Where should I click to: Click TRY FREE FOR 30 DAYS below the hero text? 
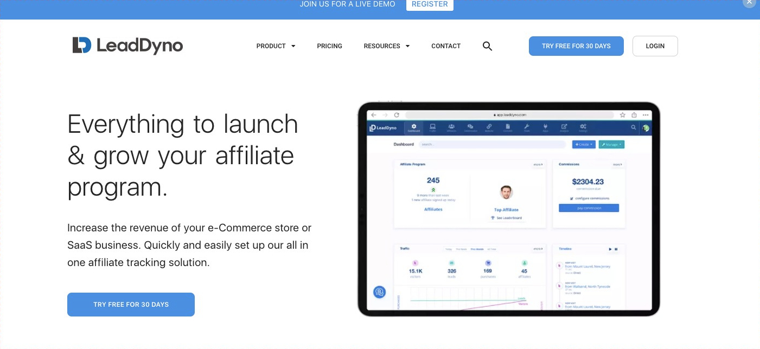click(131, 305)
